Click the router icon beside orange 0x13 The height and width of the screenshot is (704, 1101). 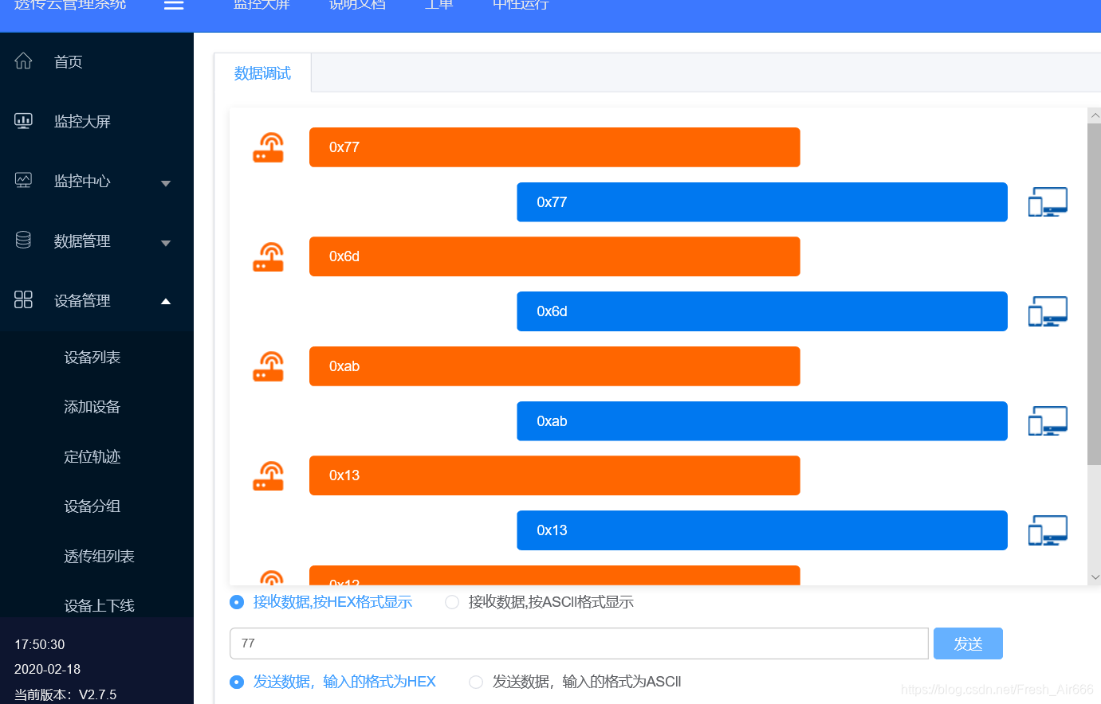269,475
